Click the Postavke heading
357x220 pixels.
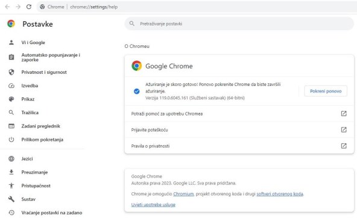point(37,24)
